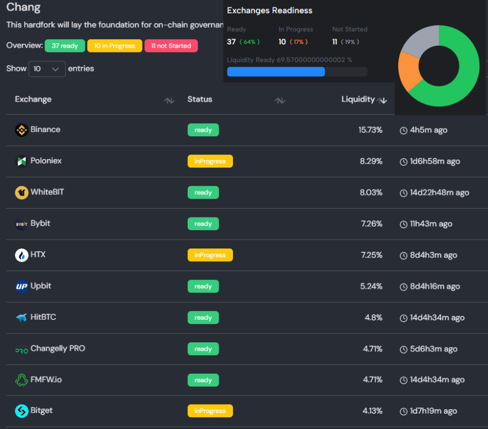
Task: Click the FMFW.io exchange name
Action: tap(46, 379)
